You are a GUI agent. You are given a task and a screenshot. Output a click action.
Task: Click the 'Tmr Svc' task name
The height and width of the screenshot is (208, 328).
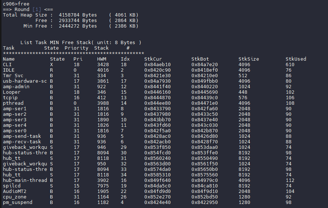(x=13, y=76)
